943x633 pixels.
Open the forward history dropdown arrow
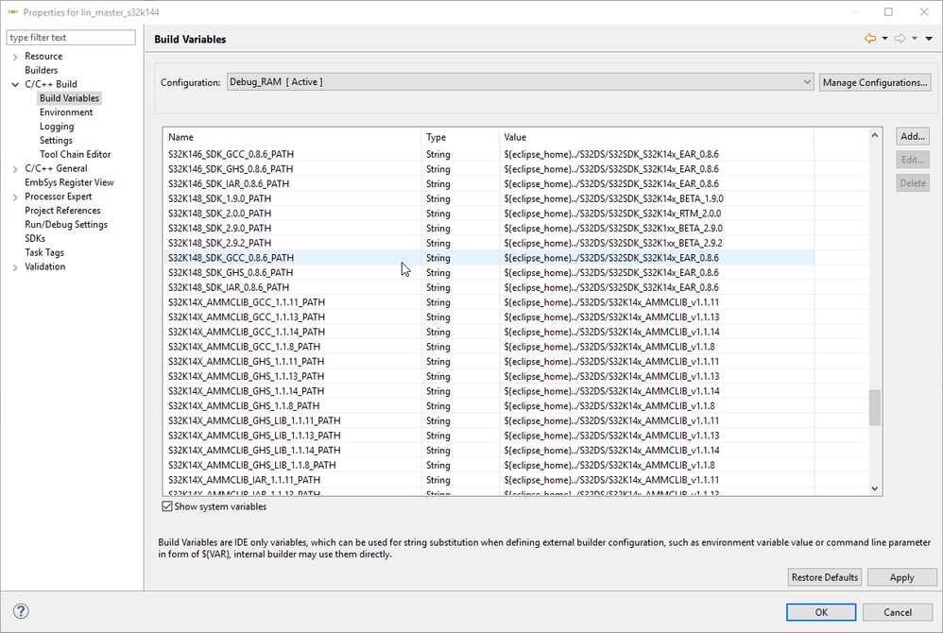coord(914,39)
